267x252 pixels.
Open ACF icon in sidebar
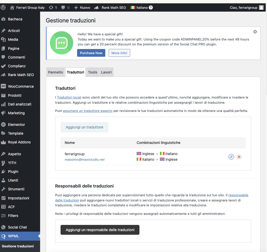[3, 207]
